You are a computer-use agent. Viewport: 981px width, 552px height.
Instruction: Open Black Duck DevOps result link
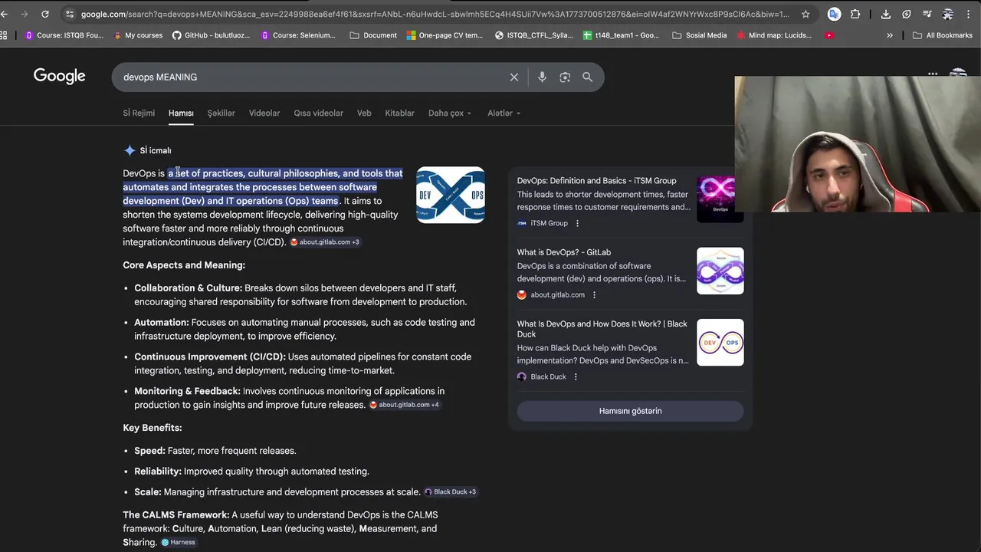pyautogui.click(x=602, y=329)
